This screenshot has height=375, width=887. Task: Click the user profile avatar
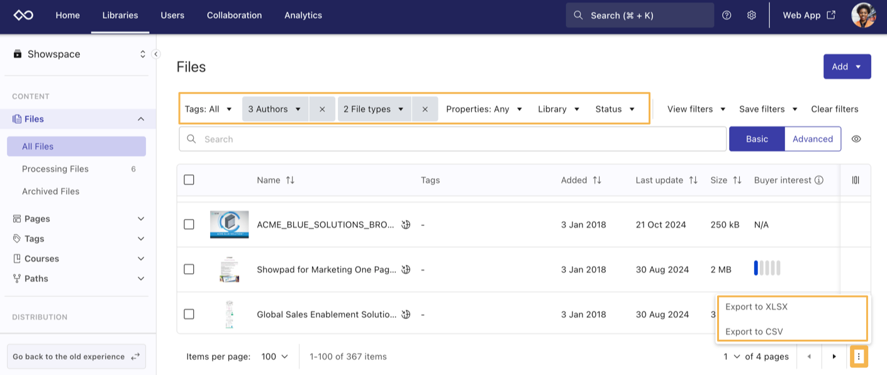coord(863,15)
